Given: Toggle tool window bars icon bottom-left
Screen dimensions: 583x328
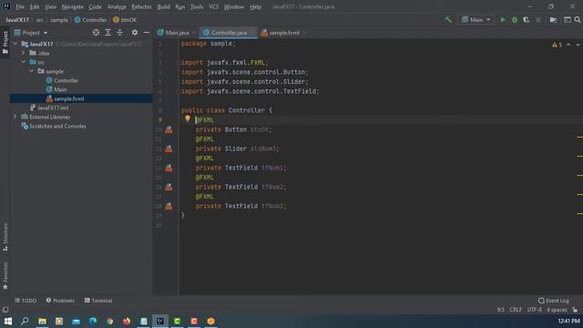Looking at the screenshot, I should (5, 310).
